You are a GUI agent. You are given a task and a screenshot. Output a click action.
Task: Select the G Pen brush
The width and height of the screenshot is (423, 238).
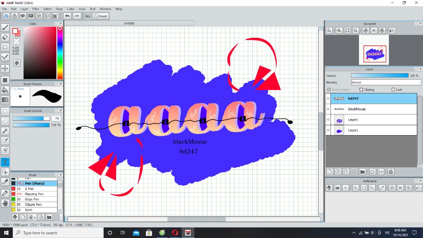pos(34,188)
